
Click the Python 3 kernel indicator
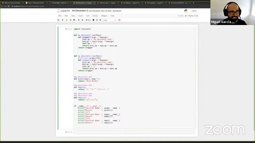(193, 16)
